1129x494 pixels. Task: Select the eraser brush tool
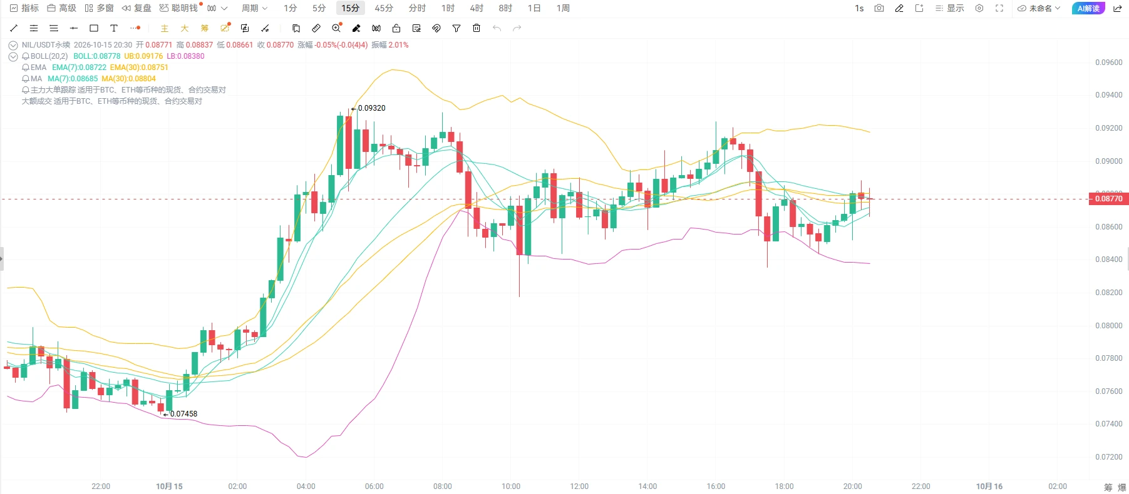[356, 28]
